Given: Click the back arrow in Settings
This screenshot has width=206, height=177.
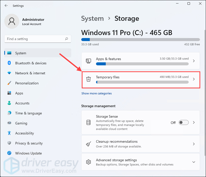Looking at the screenshot, I should [6, 6].
